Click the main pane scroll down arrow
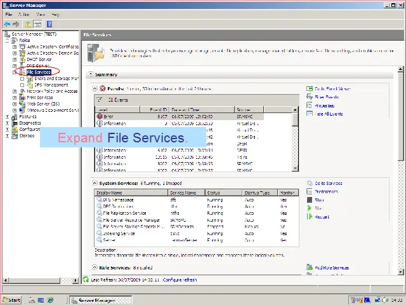The image size is (406, 305). tap(400, 271)
